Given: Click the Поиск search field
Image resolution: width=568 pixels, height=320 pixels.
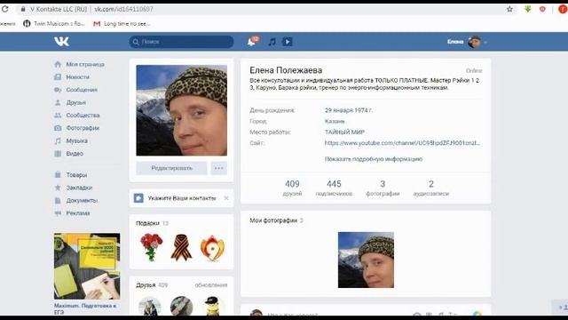Looking at the screenshot, I should 181,42.
